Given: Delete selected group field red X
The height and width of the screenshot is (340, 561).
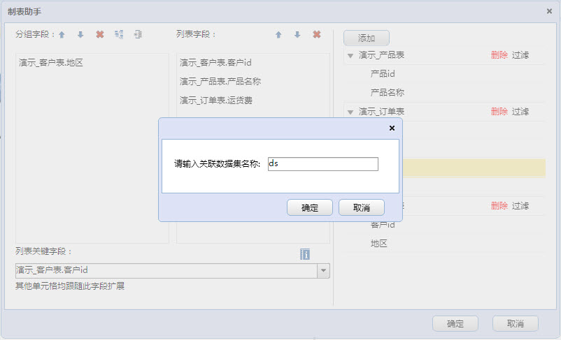Looking at the screenshot, I should click(99, 34).
